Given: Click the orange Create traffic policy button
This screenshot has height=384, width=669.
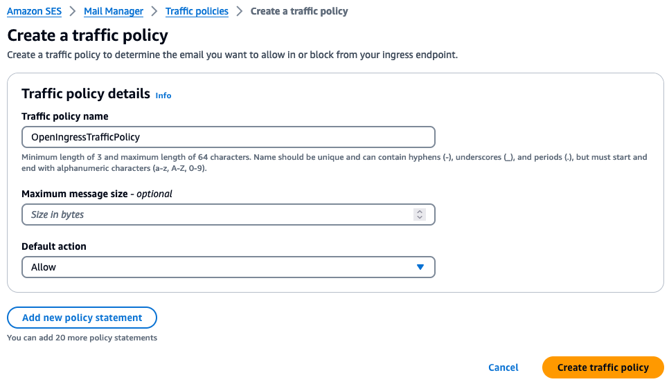Looking at the screenshot, I should tap(603, 367).
